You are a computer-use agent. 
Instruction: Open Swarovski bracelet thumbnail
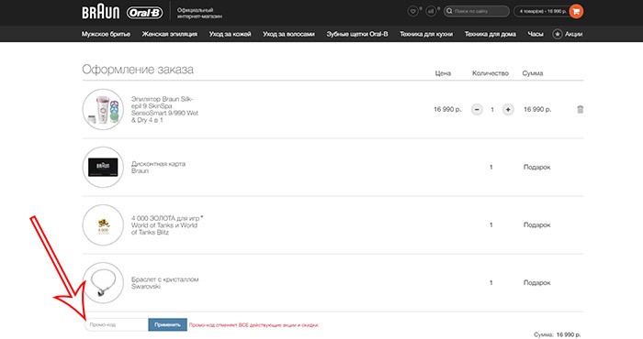point(103,282)
